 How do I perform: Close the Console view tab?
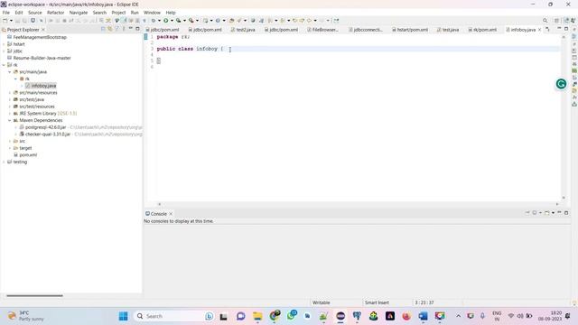[171, 214]
